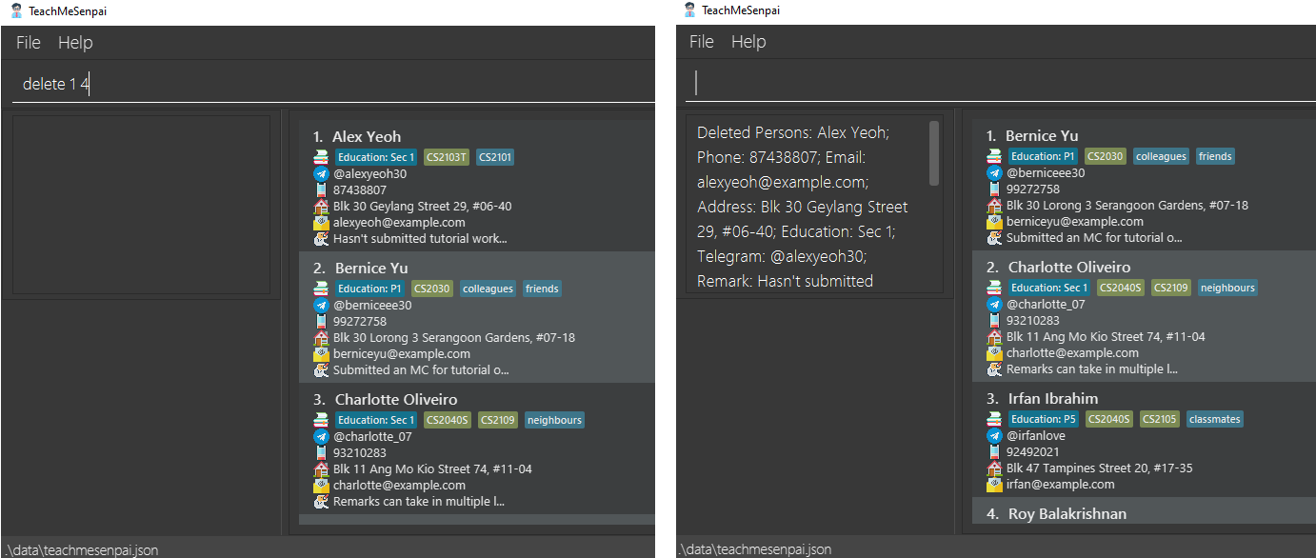
Task: Click the house icon beside Geylang Street address
Action: pos(321,207)
